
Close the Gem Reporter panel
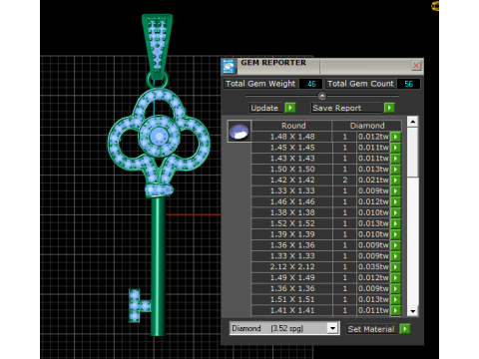(416, 65)
